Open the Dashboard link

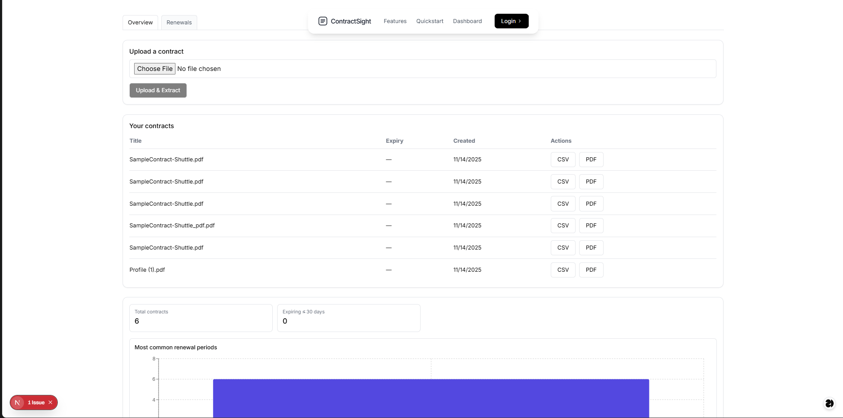pyautogui.click(x=467, y=21)
